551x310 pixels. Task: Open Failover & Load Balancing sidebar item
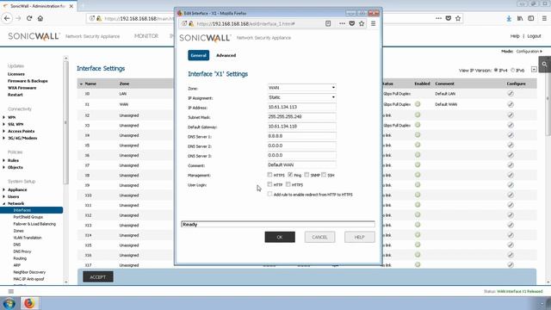(34, 224)
